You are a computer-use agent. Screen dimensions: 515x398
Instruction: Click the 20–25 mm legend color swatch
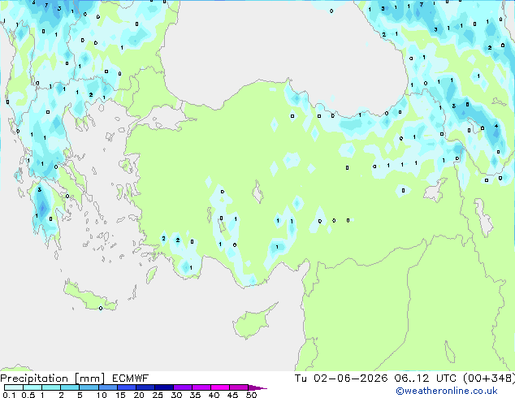click(145, 387)
